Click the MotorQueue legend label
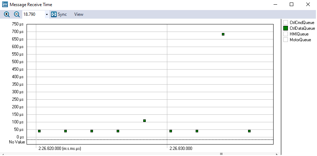 pyautogui.click(x=300, y=40)
